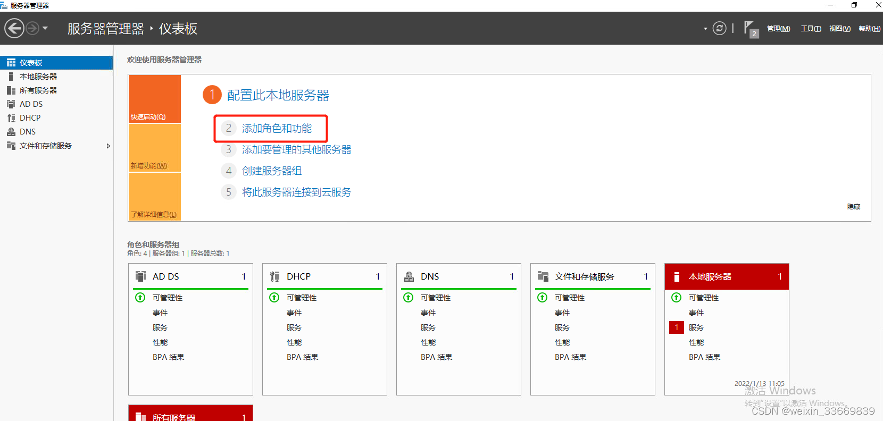Click the AD DS sidebar icon
This screenshot has width=883, height=421.
coord(11,104)
